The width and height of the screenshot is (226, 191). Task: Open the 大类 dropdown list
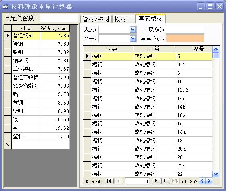pos(133,30)
